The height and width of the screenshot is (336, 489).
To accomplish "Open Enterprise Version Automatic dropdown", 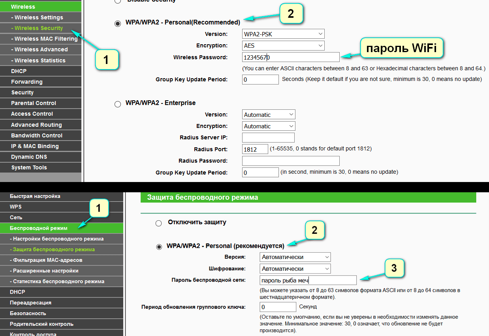I will click(269, 115).
